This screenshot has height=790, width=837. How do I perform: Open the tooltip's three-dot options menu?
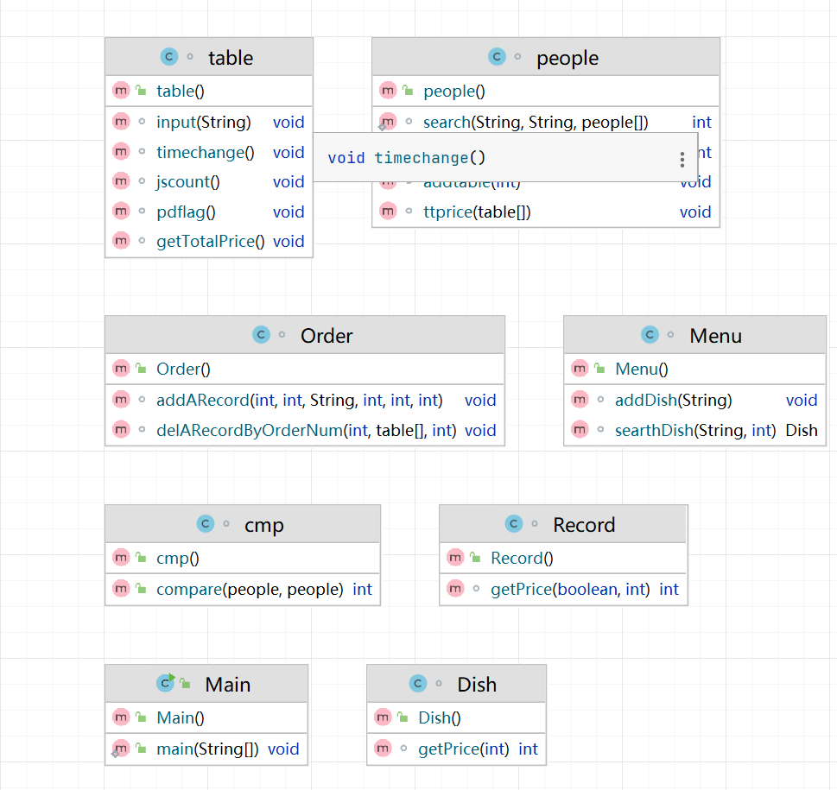tap(682, 159)
